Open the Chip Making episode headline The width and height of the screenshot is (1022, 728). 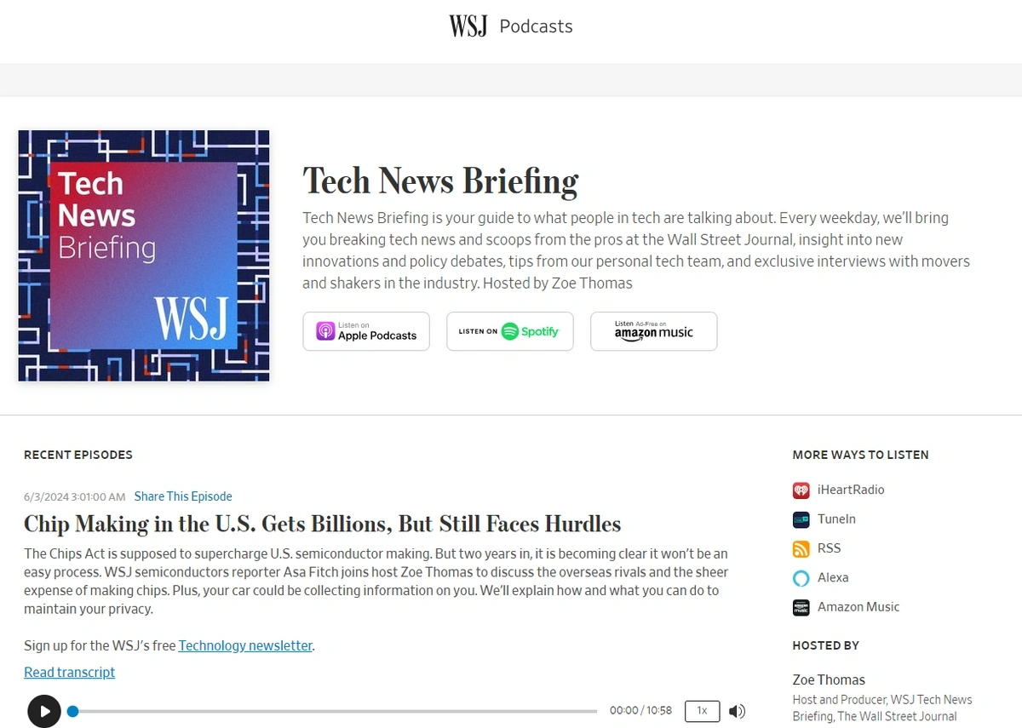click(323, 524)
